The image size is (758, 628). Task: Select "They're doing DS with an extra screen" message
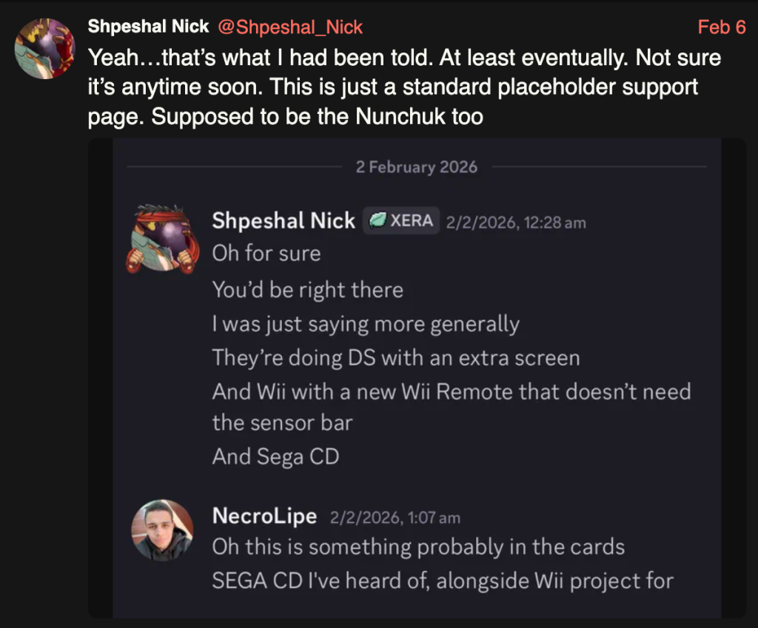[395, 358]
